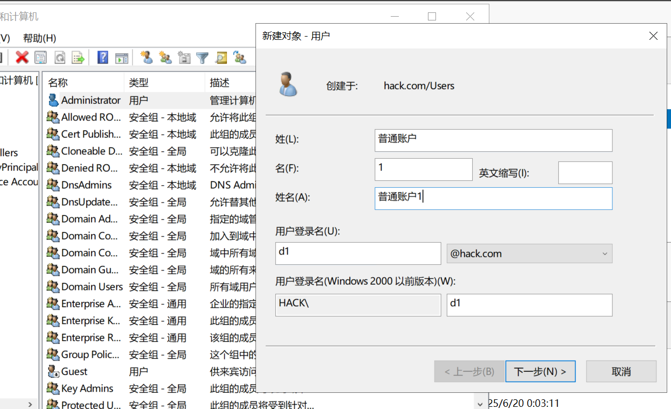This screenshot has height=409, width=671.
Task: Click the 用户登录名(U) field containing d1
Action: coord(358,253)
